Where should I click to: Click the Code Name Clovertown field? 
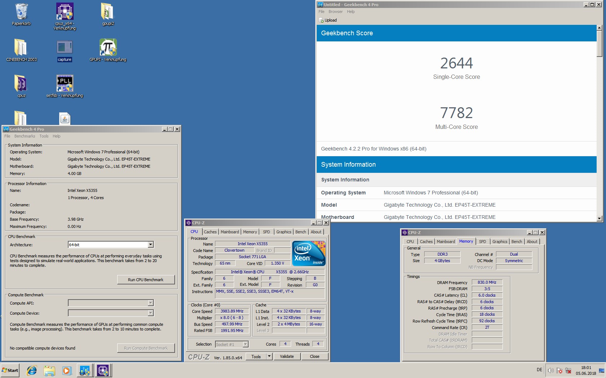234,251
